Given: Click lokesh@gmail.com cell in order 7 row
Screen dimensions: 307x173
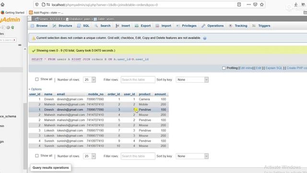Looking at the screenshot, I should coord(70,130).
